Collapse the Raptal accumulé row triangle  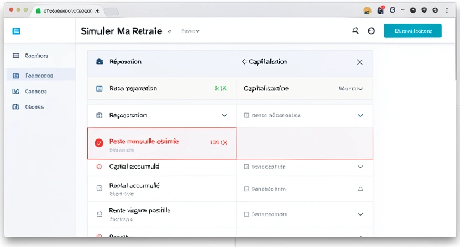coord(360,189)
